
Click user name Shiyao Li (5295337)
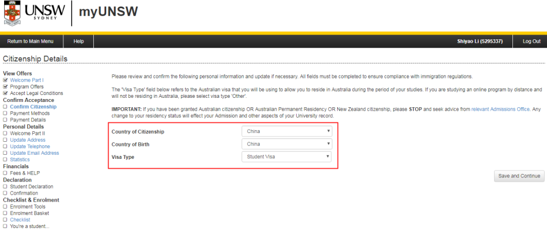pyautogui.click(x=480, y=41)
